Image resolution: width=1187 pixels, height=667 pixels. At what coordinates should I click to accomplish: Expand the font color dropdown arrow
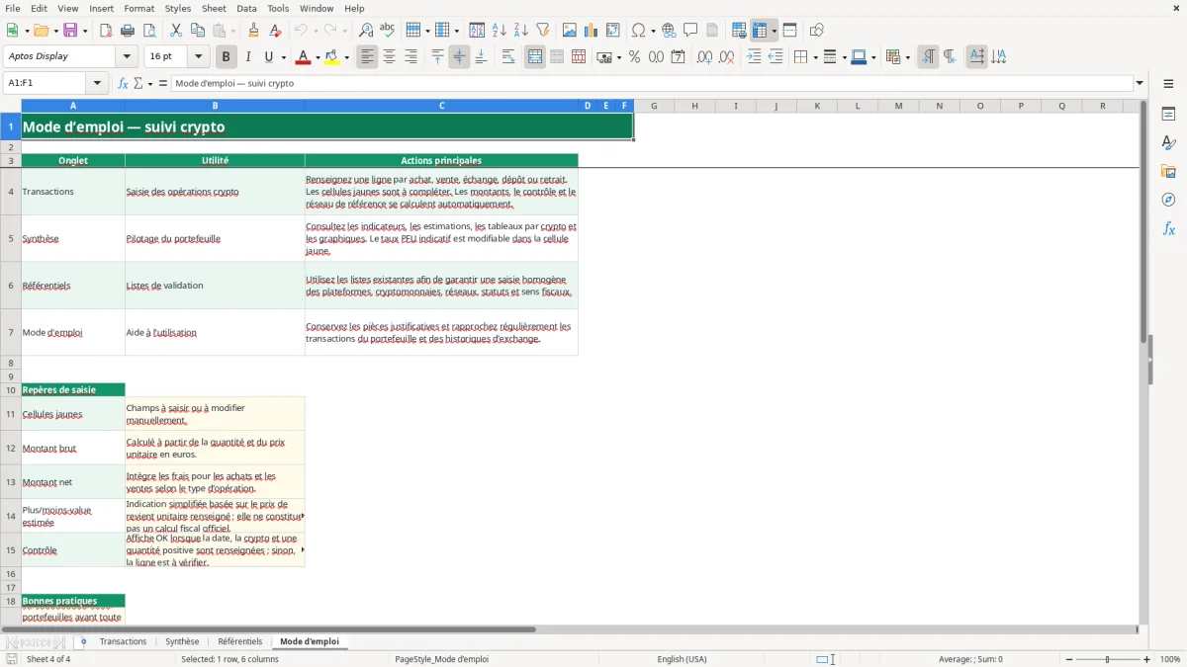[x=317, y=57]
